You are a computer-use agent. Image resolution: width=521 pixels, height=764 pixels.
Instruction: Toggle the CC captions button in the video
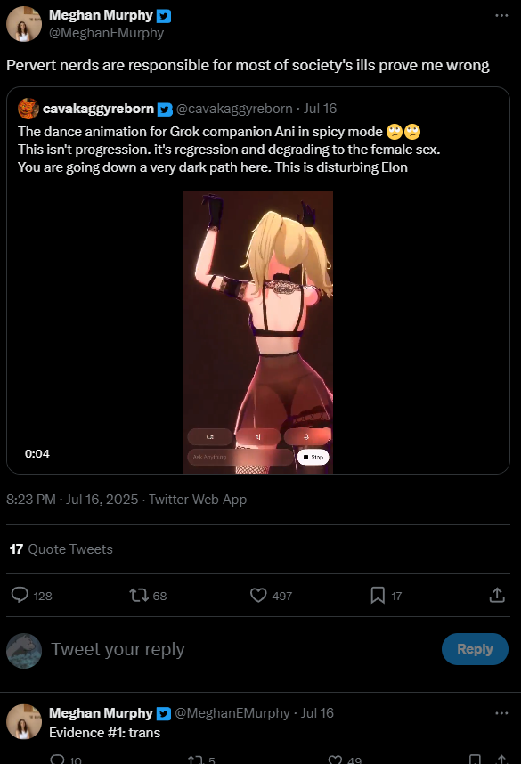point(210,436)
